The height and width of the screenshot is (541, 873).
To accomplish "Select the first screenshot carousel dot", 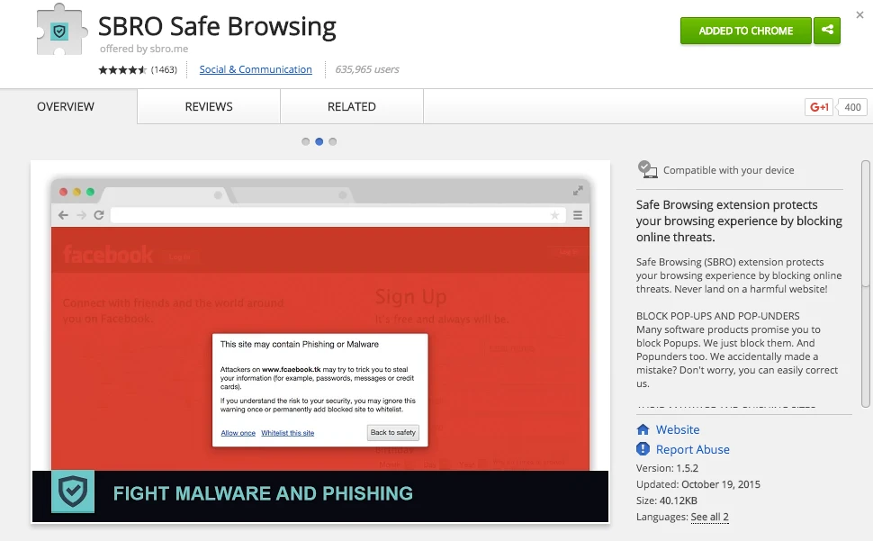I will 305,141.
